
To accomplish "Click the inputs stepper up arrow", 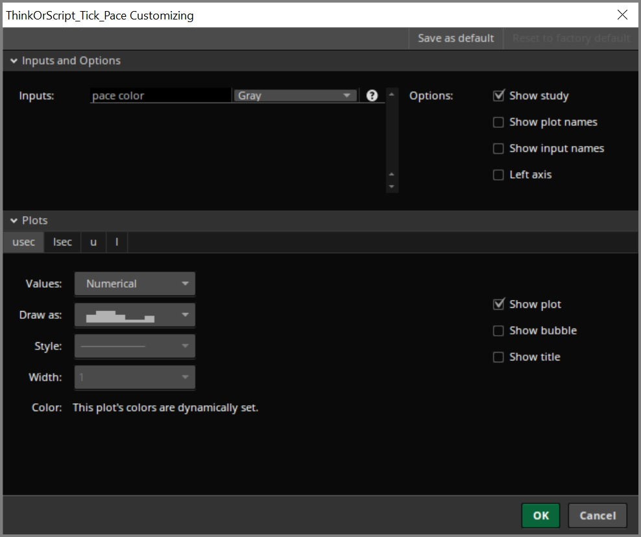I will pyautogui.click(x=392, y=175).
